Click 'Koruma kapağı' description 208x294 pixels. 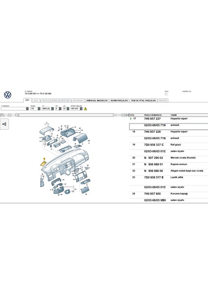point(179,194)
